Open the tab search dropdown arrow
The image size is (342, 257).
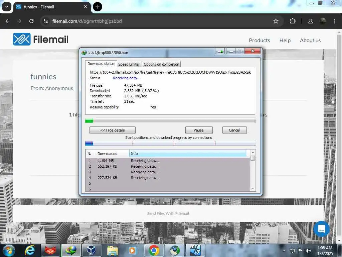pos(7,7)
